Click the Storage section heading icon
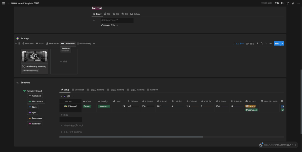Viewport: 302px width, 152px height. click(18, 39)
